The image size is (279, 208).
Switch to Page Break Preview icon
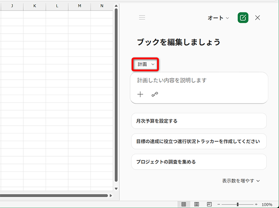pos(209,204)
